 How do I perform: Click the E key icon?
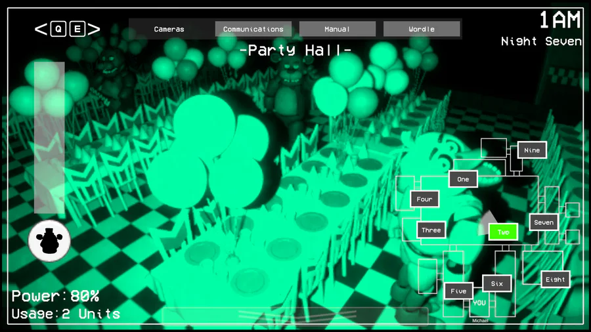[x=77, y=29]
